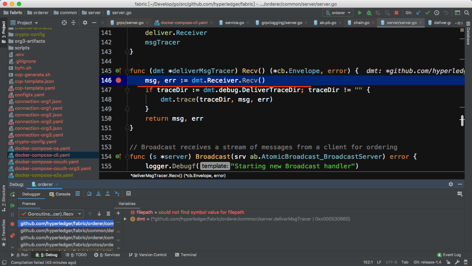Update project with the Git blue arrow
The height and width of the screenshot is (266, 472).
click(x=418, y=13)
